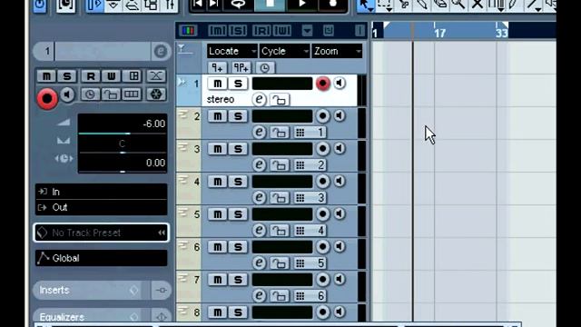Toggle Inspector Mute M button

46,76
